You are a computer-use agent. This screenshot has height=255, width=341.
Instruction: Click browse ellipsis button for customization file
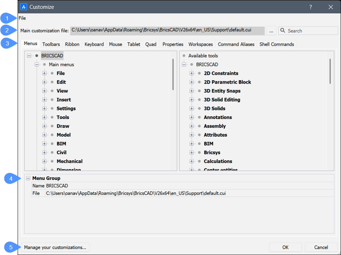click(271, 31)
